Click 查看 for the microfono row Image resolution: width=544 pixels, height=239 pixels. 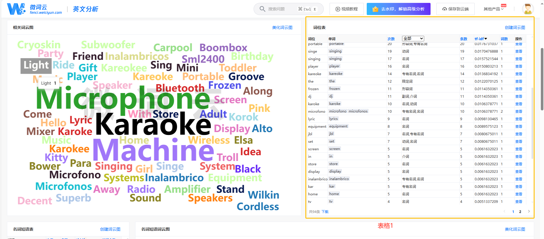point(518,112)
